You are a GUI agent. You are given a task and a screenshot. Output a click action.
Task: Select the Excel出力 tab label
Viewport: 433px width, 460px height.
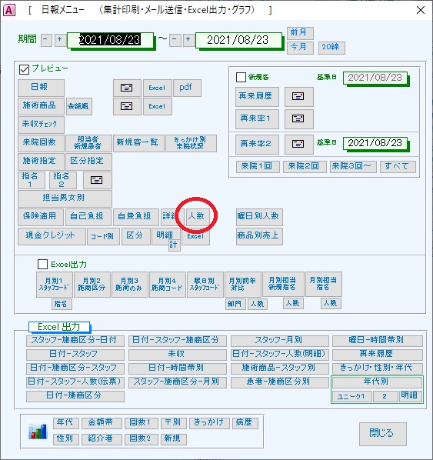[x=59, y=326]
